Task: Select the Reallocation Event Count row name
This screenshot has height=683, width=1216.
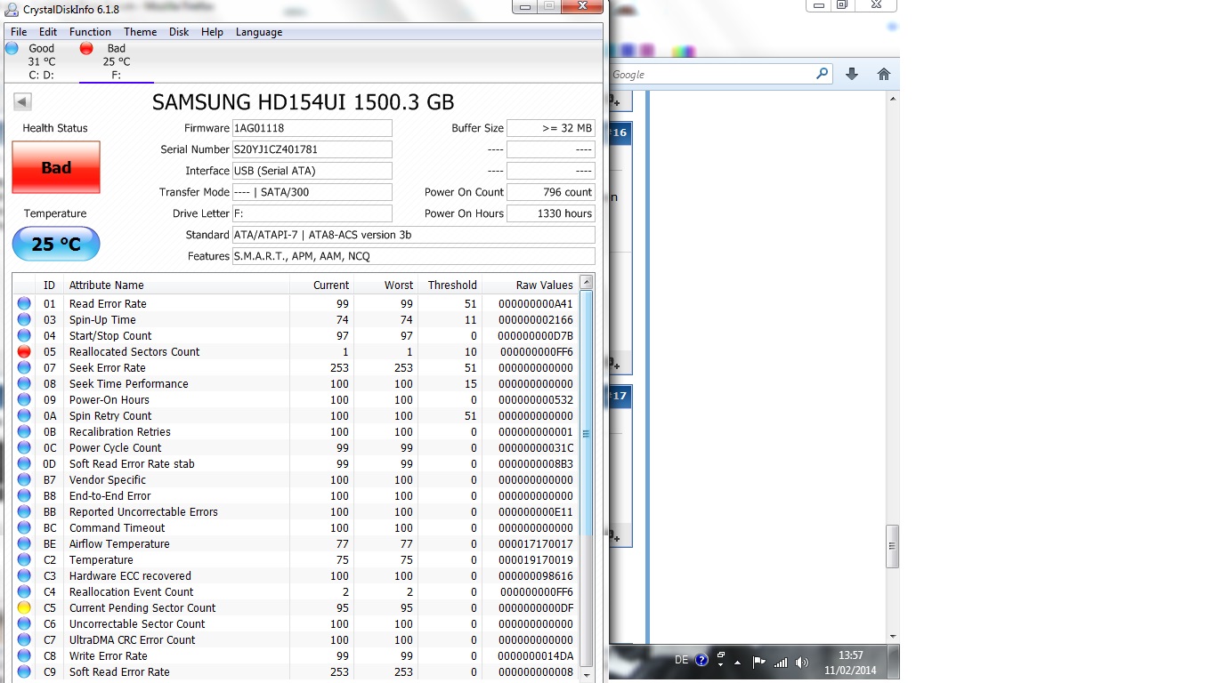Action: click(x=131, y=592)
